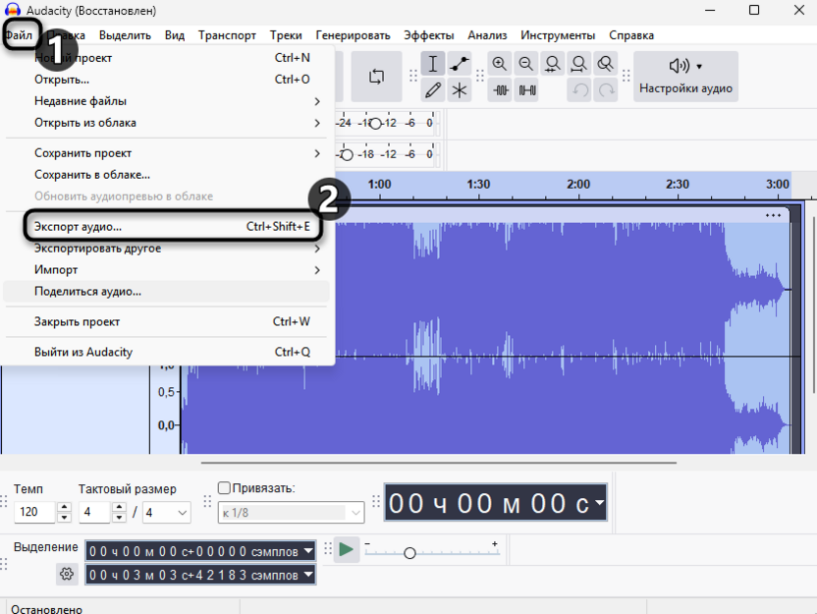Open the Выделить menu
817x614 pixels.
point(125,35)
